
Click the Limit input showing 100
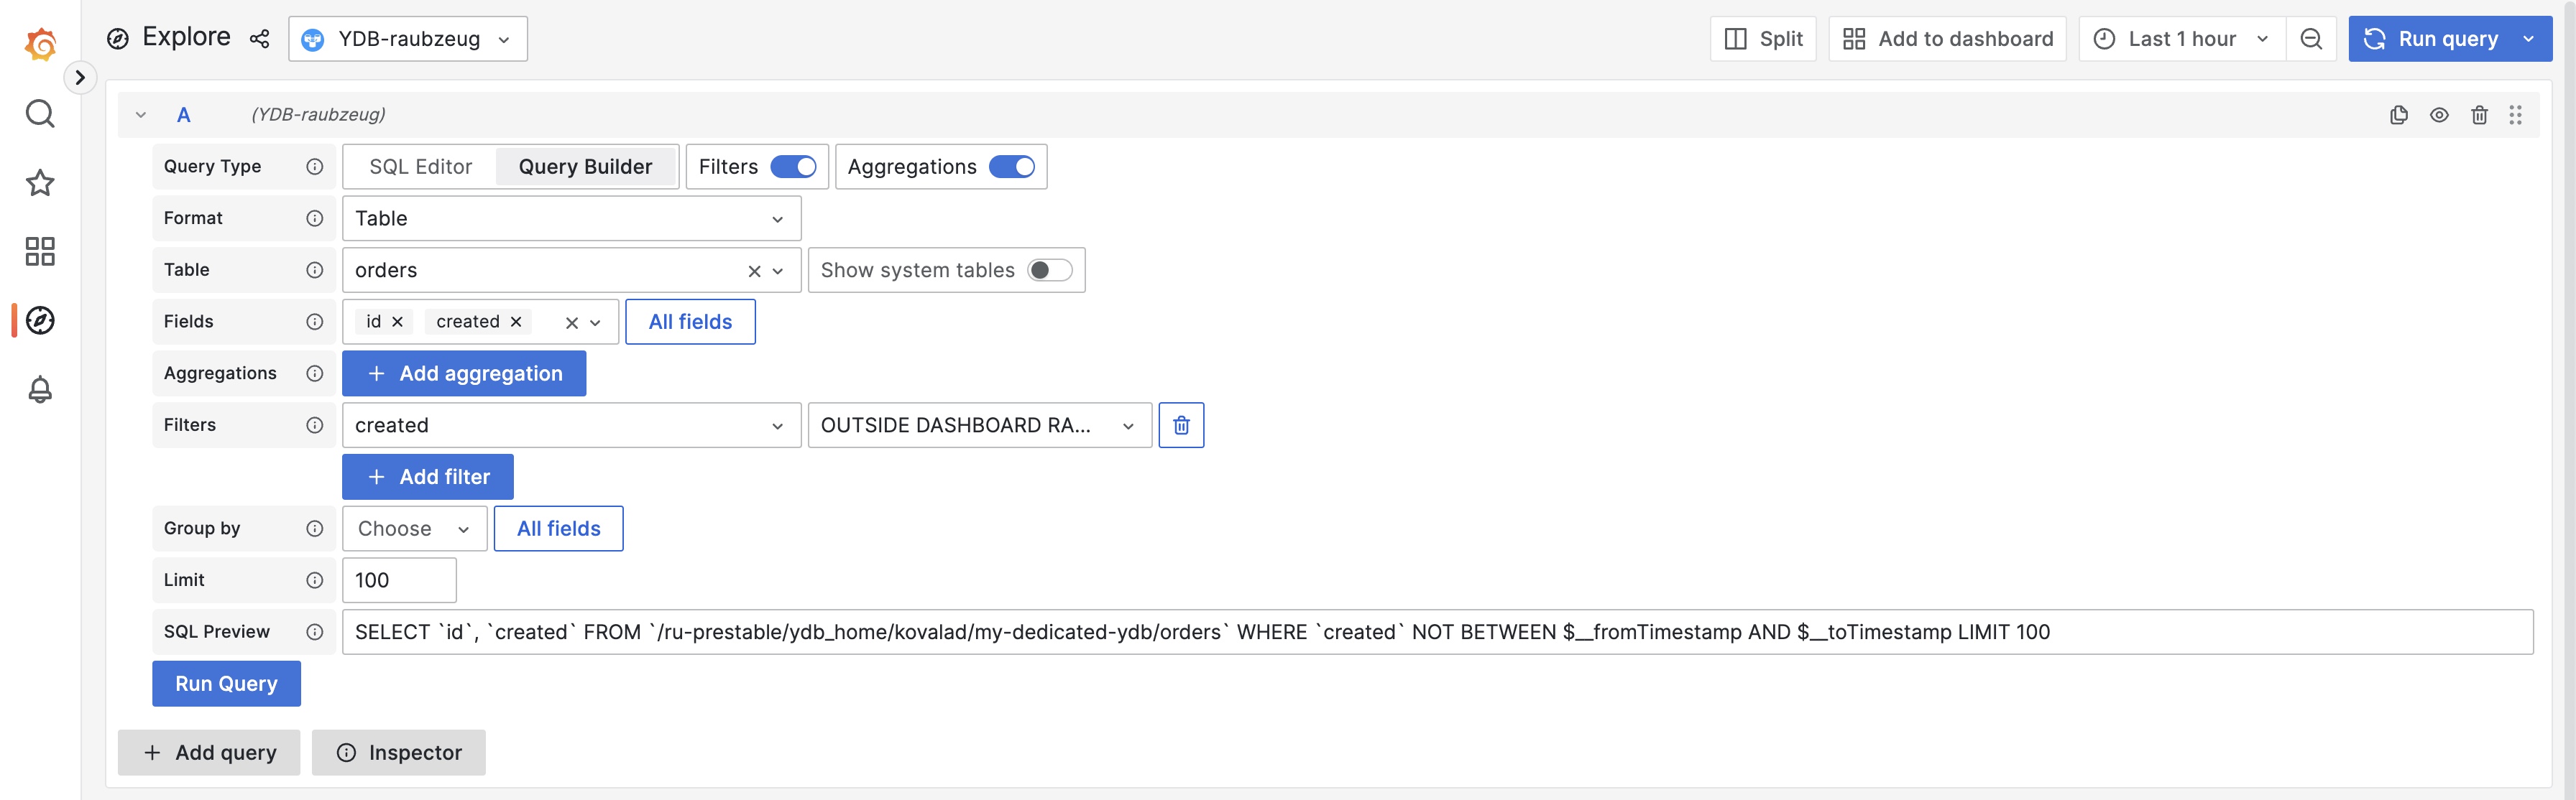pos(398,580)
